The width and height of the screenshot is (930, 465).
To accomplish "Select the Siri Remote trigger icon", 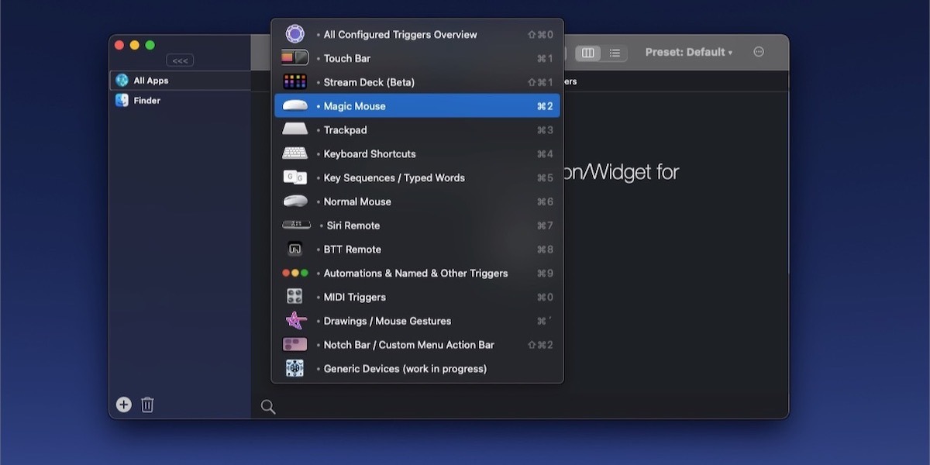I will click(x=295, y=225).
